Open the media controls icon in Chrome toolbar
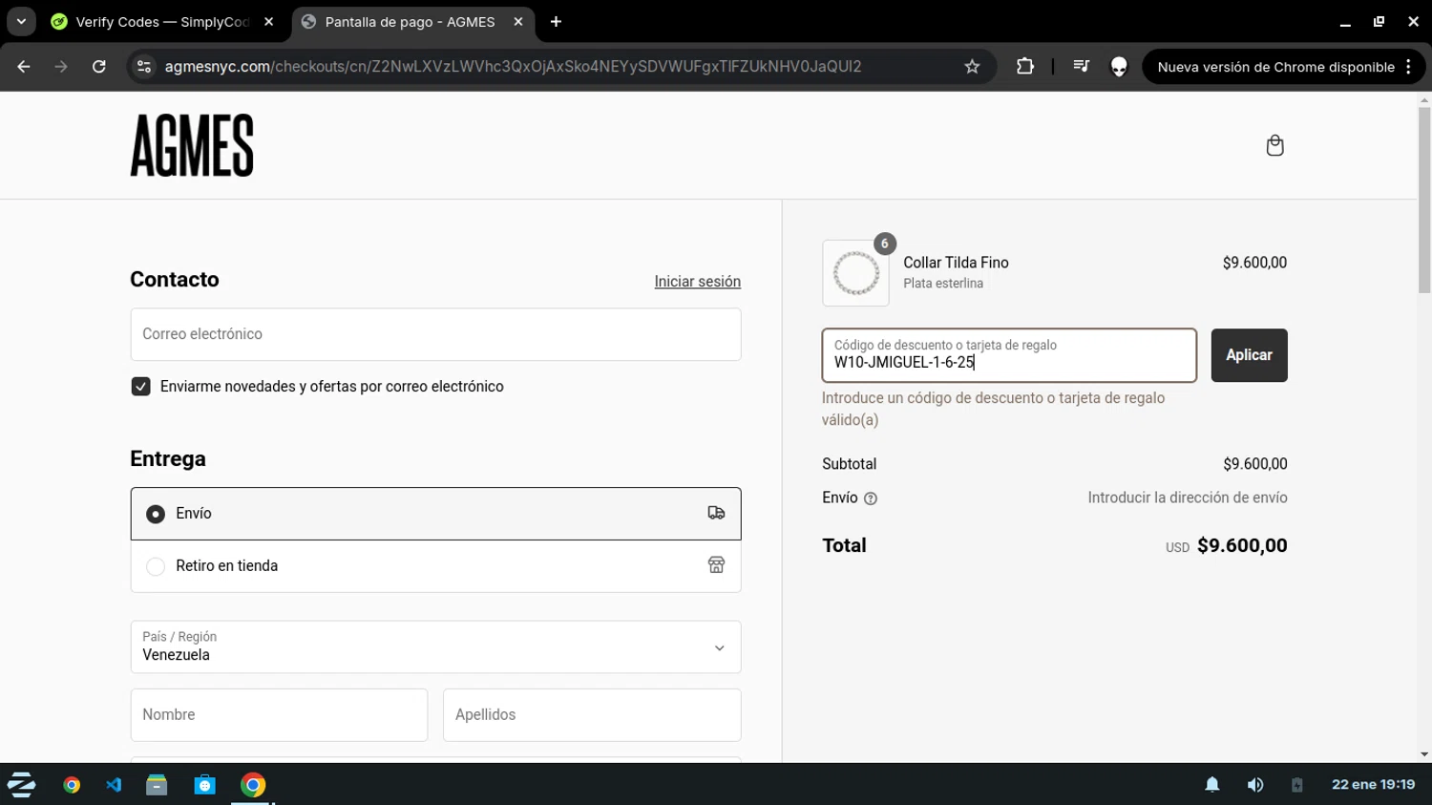The image size is (1432, 805). tap(1081, 67)
